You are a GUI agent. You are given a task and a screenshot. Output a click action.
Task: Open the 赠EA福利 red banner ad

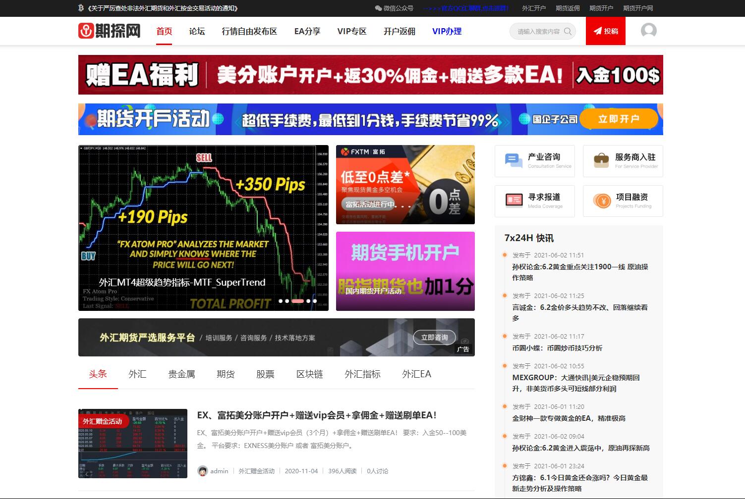pyautogui.click(x=371, y=75)
